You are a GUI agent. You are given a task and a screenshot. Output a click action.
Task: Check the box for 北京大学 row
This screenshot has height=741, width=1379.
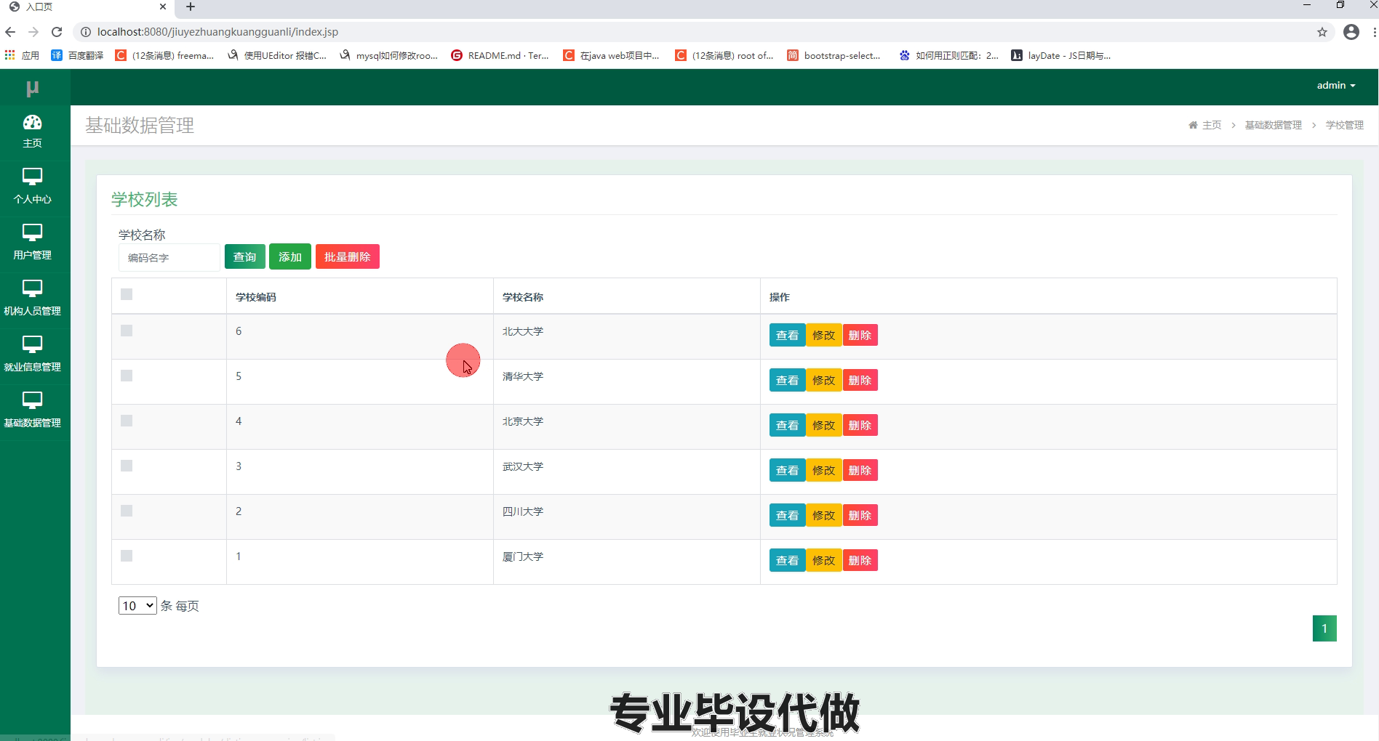(127, 421)
